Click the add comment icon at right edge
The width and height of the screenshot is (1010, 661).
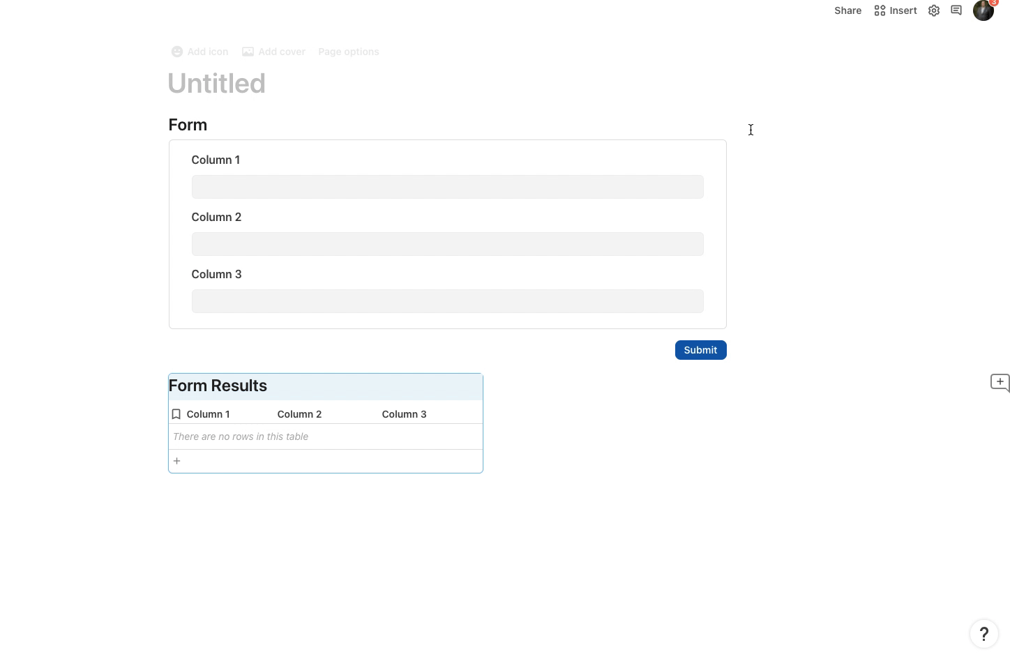[1000, 382]
